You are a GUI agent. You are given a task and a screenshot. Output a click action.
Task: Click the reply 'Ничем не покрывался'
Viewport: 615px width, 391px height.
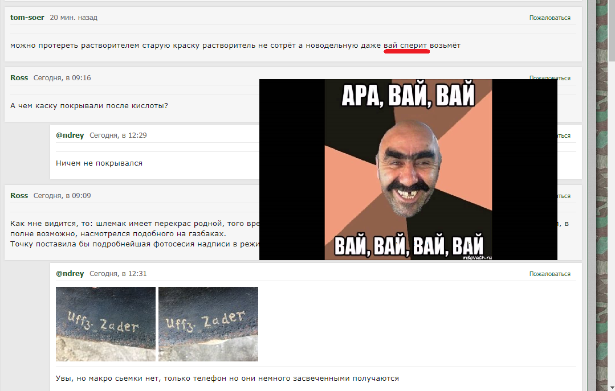coord(99,163)
